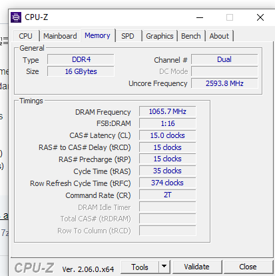
Task: Click the DRAM Frequency label
Action: [103, 112]
